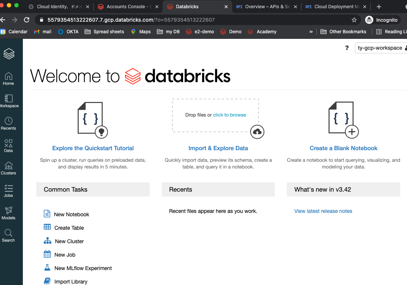
Task: Click New Notebook under Common Tasks
Action: (72, 214)
